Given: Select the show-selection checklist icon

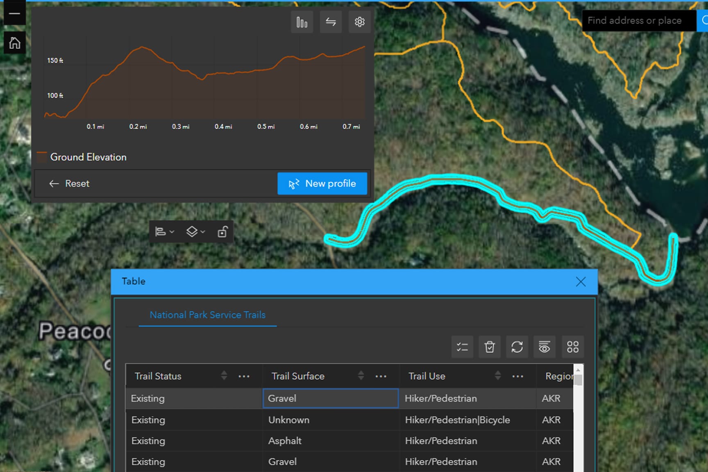Looking at the screenshot, I should (x=462, y=347).
